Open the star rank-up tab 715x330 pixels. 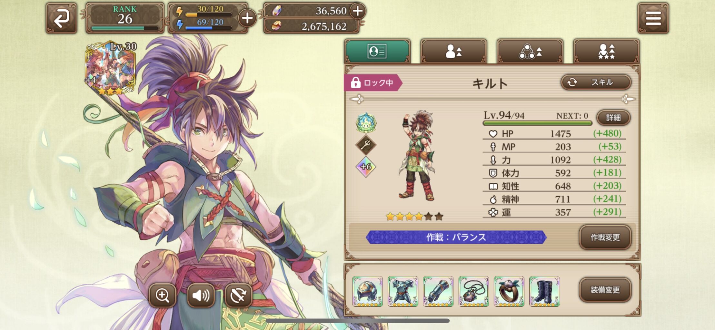(606, 51)
